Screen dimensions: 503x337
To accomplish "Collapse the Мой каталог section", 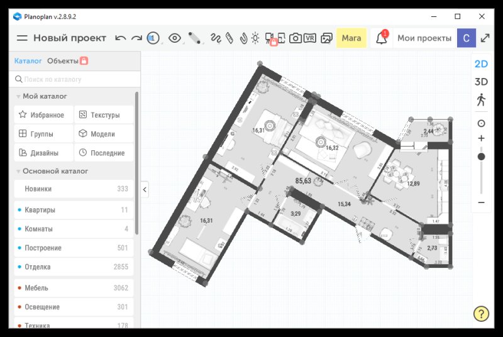I will [x=19, y=96].
